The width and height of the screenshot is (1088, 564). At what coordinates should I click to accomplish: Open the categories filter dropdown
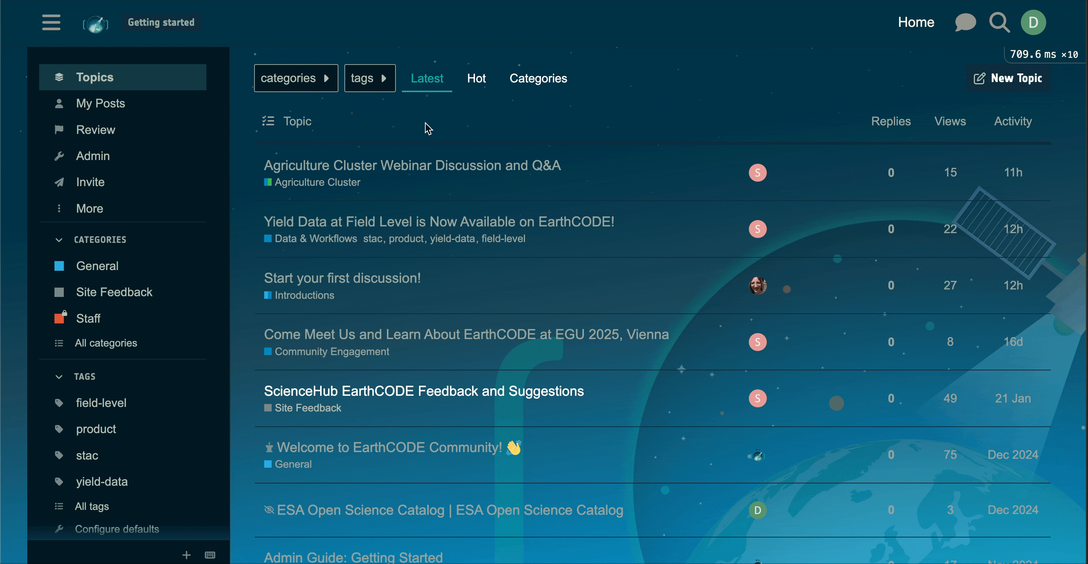[x=296, y=78]
